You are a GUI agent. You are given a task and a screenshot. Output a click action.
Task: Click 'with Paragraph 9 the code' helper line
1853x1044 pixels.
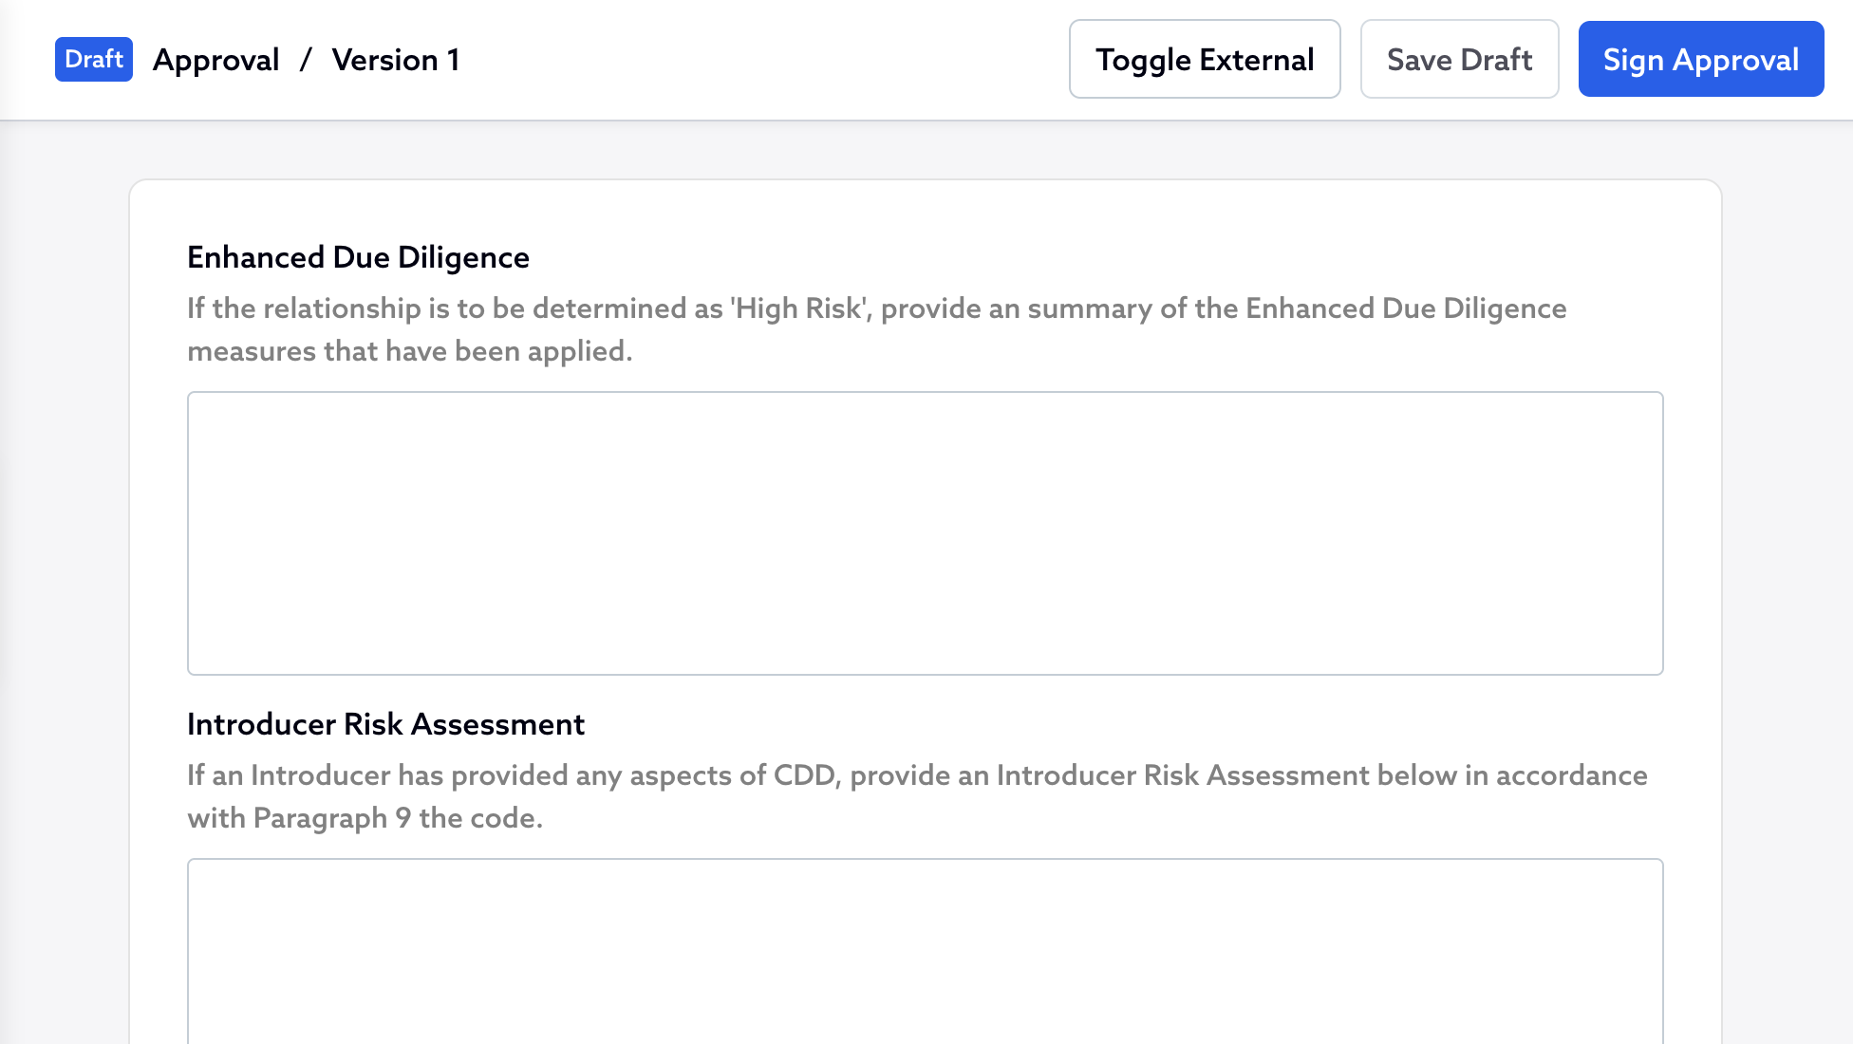coord(365,818)
